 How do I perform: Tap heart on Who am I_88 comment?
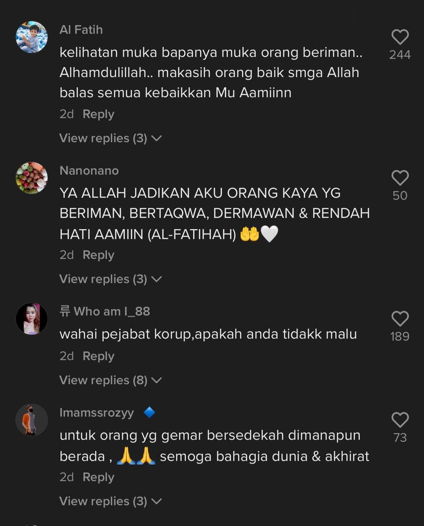pos(400,319)
